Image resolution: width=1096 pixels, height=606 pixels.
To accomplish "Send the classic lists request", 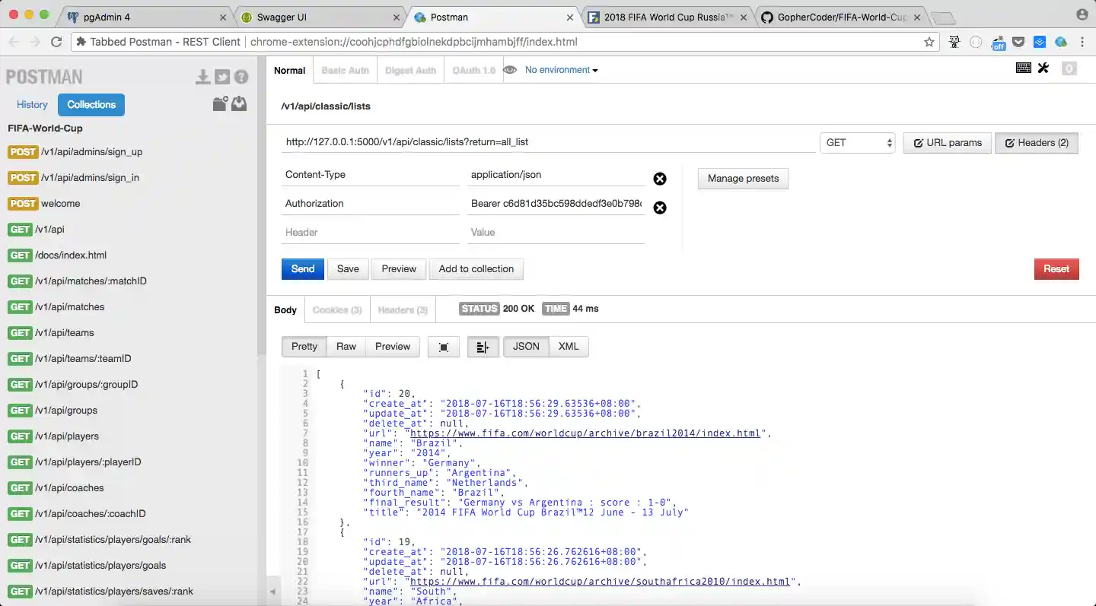I will click(302, 268).
